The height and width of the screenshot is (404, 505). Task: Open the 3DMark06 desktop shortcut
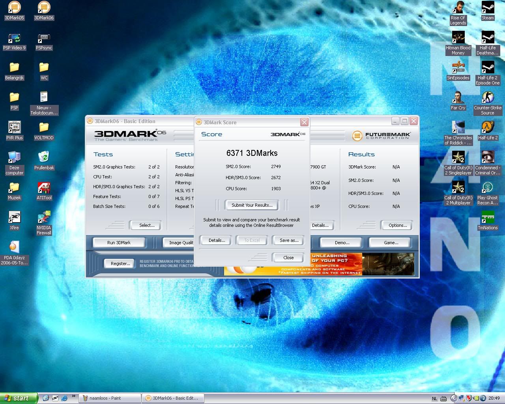click(x=44, y=11)
